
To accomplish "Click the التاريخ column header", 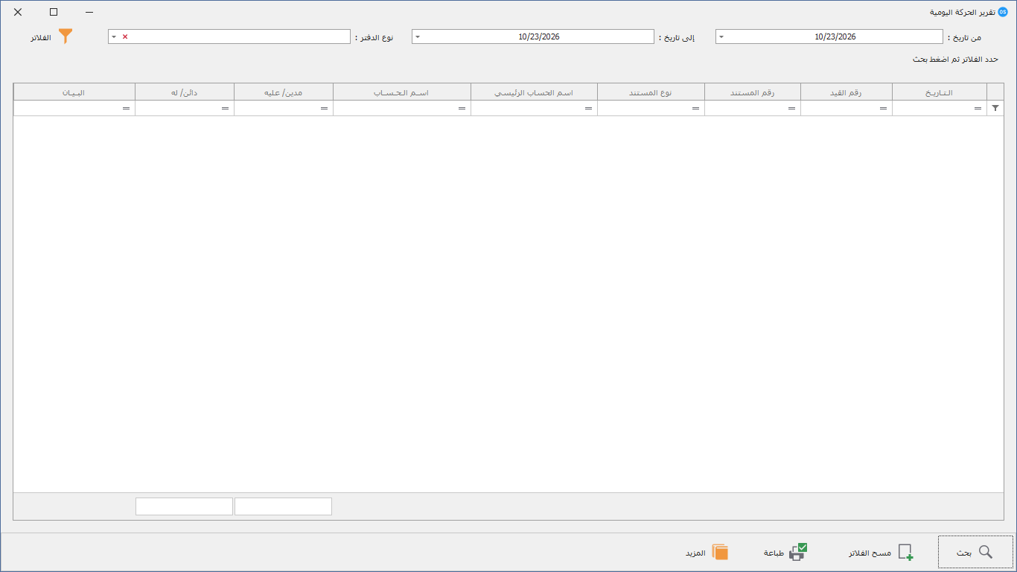I will coord(940,92).
